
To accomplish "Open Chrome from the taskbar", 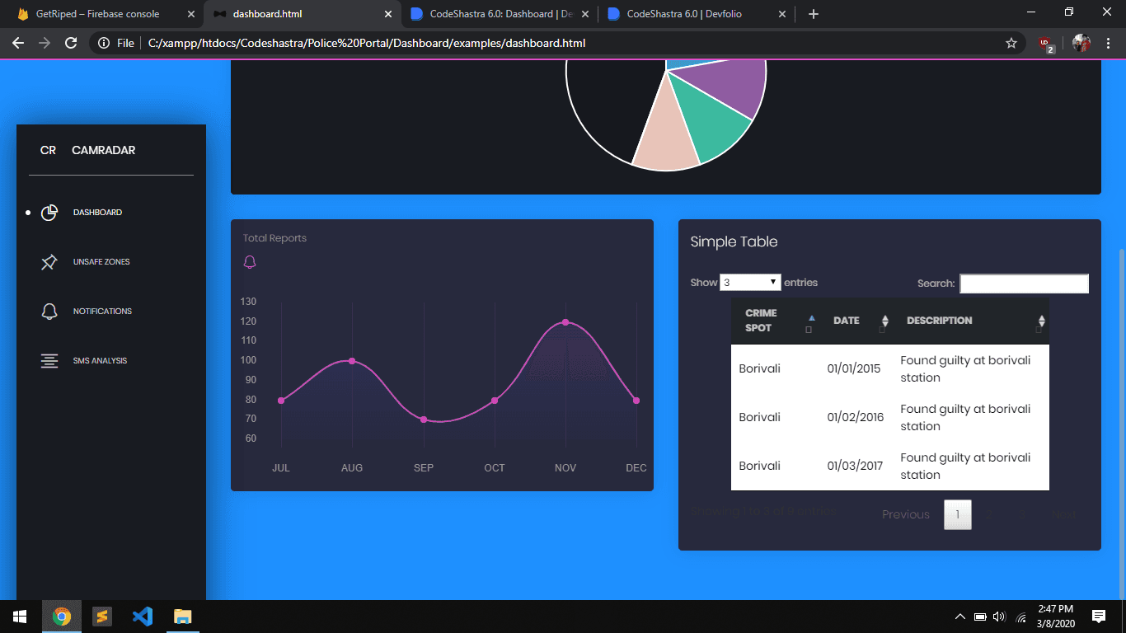I will click(62, 617).
